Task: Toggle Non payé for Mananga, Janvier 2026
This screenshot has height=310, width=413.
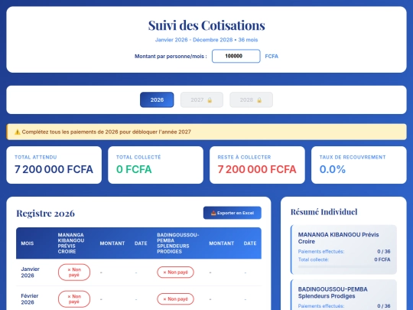Action: click(x=74, y=272)
